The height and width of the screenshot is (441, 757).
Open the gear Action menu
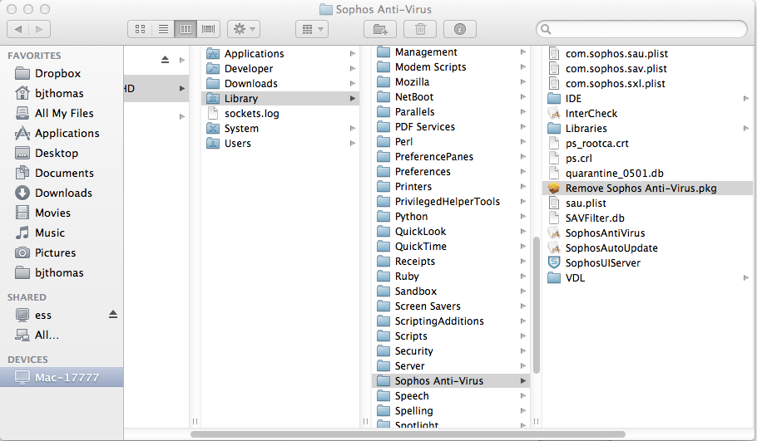pyautogui.click(x=244, y=29)
